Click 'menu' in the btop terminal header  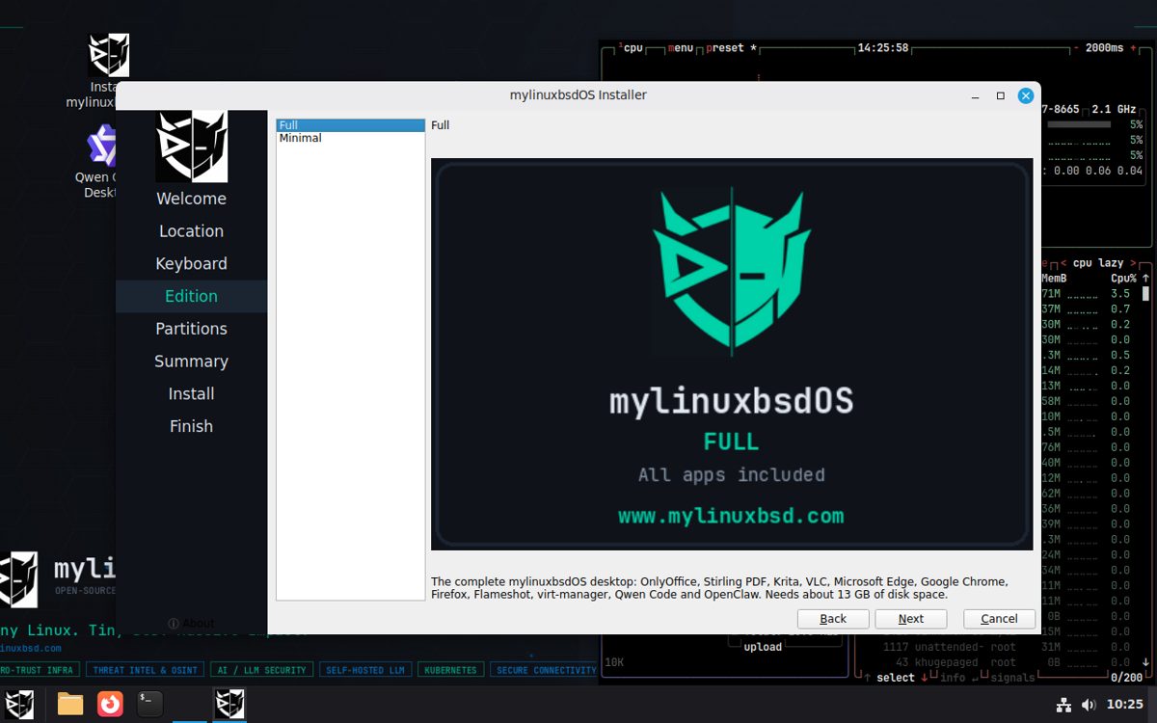[x=680, y=48]
